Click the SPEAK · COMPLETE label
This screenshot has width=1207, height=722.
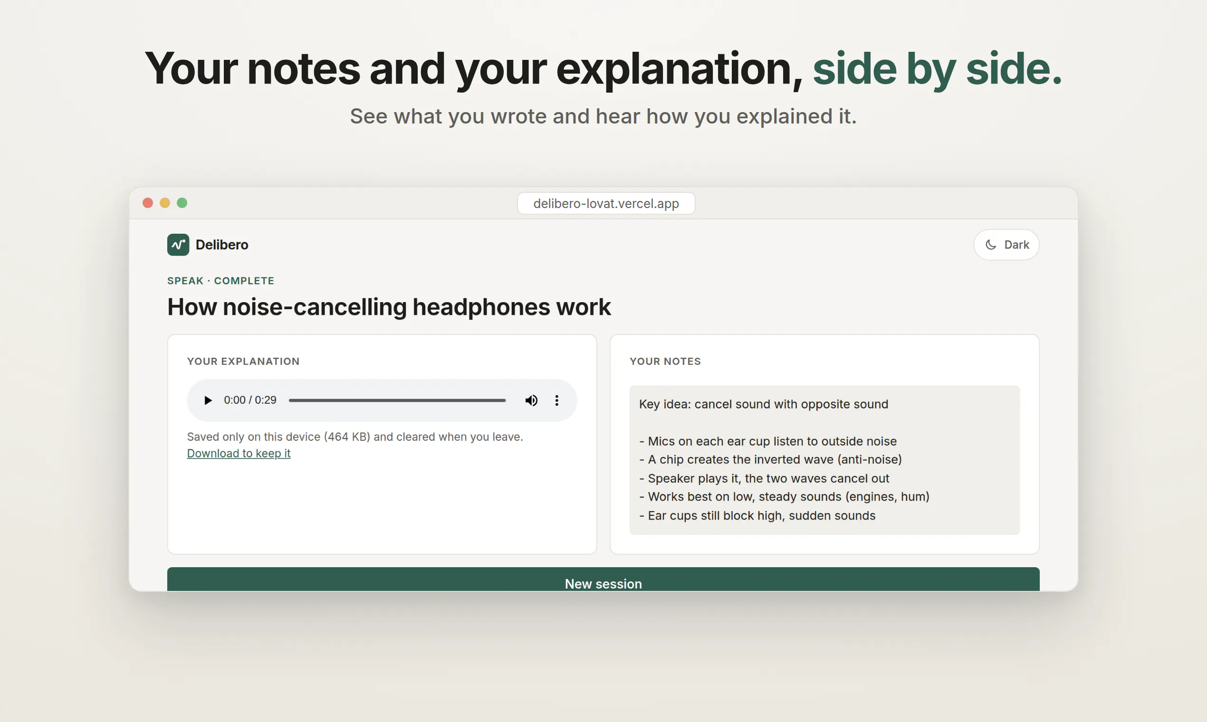click(220, 281)
